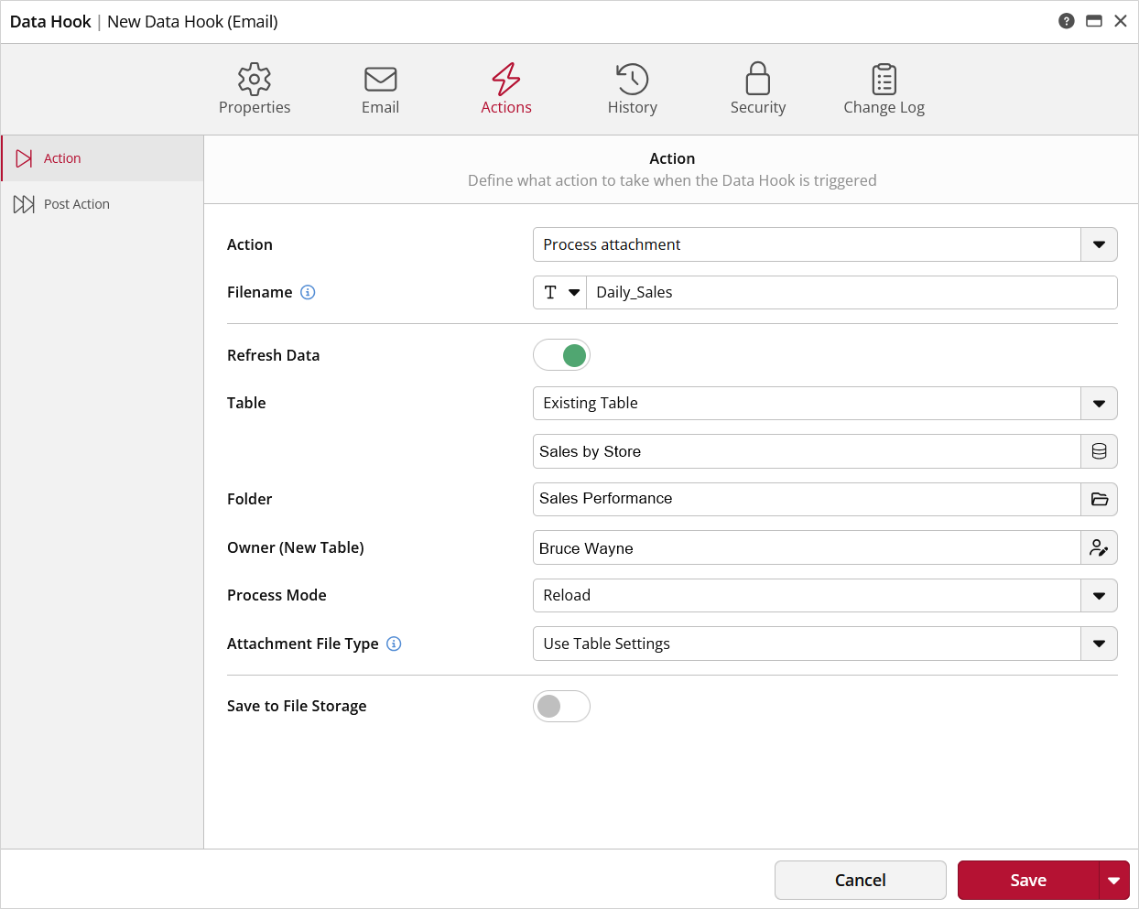
Task: Click the Save button
Action: coord(1028,881)
